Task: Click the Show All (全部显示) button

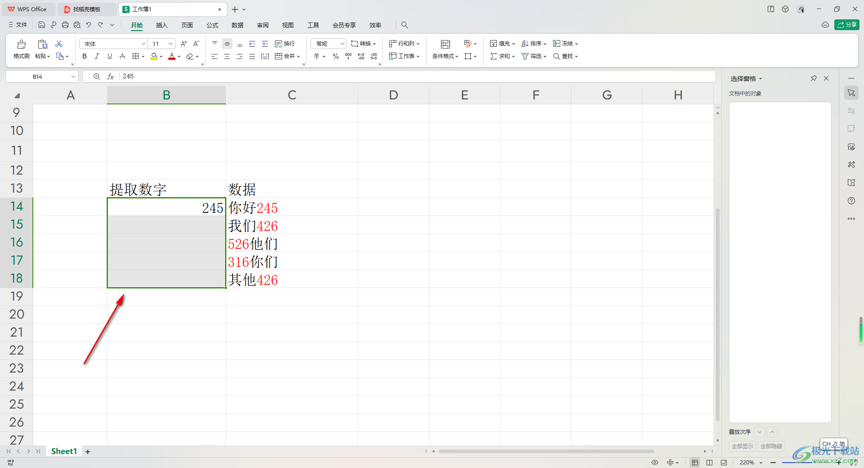Action: point(742,446)
